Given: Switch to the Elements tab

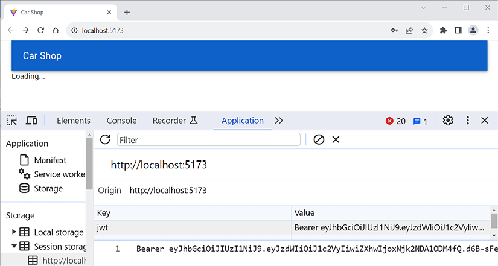Looking at the screenshot, I should (x=74, y=121).
